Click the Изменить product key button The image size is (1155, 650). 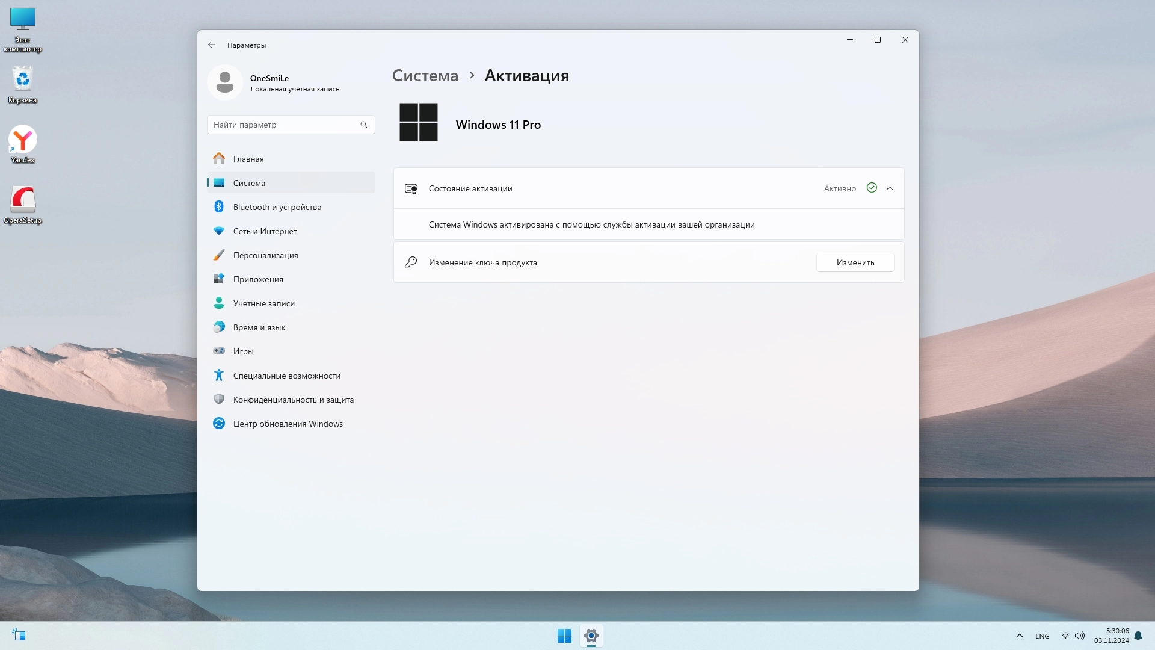click(855, 262)
